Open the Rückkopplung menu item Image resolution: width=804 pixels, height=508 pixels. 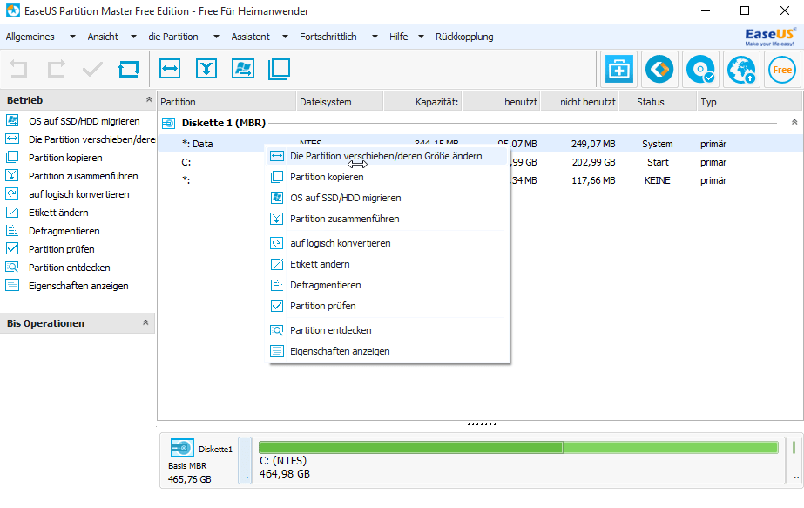coord(464,37)
